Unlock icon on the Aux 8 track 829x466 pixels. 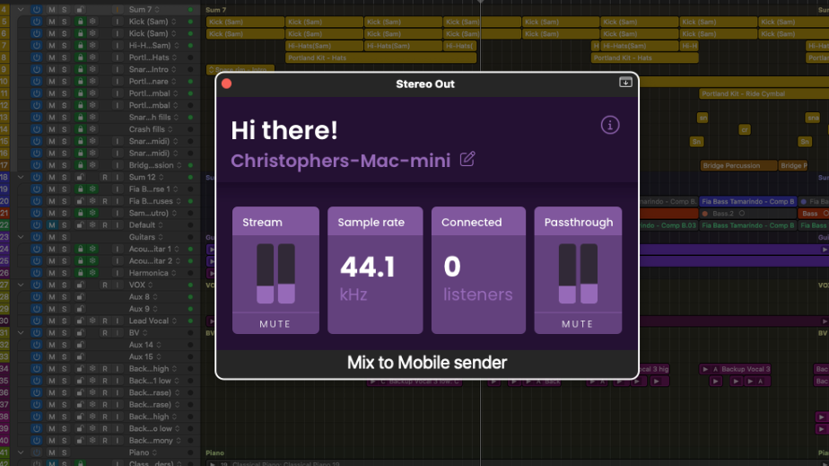[x=80, y=296]
